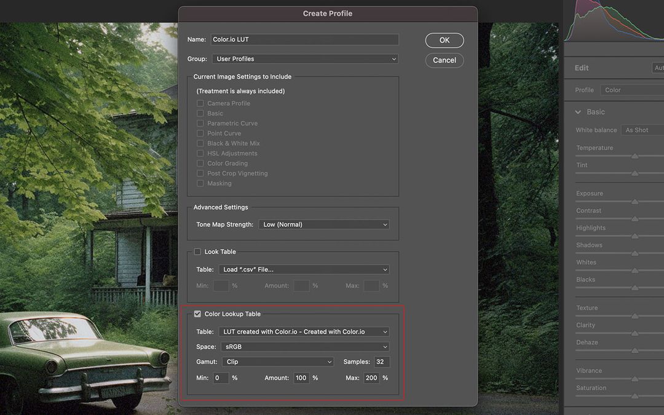The width and height of the screenshot is (664, 415).
Task: Uncheck the Color Lookup Table option
Action: click(x=197, y=314)
